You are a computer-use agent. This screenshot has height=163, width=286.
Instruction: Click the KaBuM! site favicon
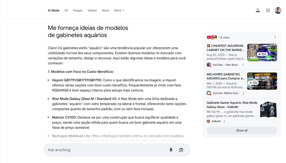coord(208,121)
